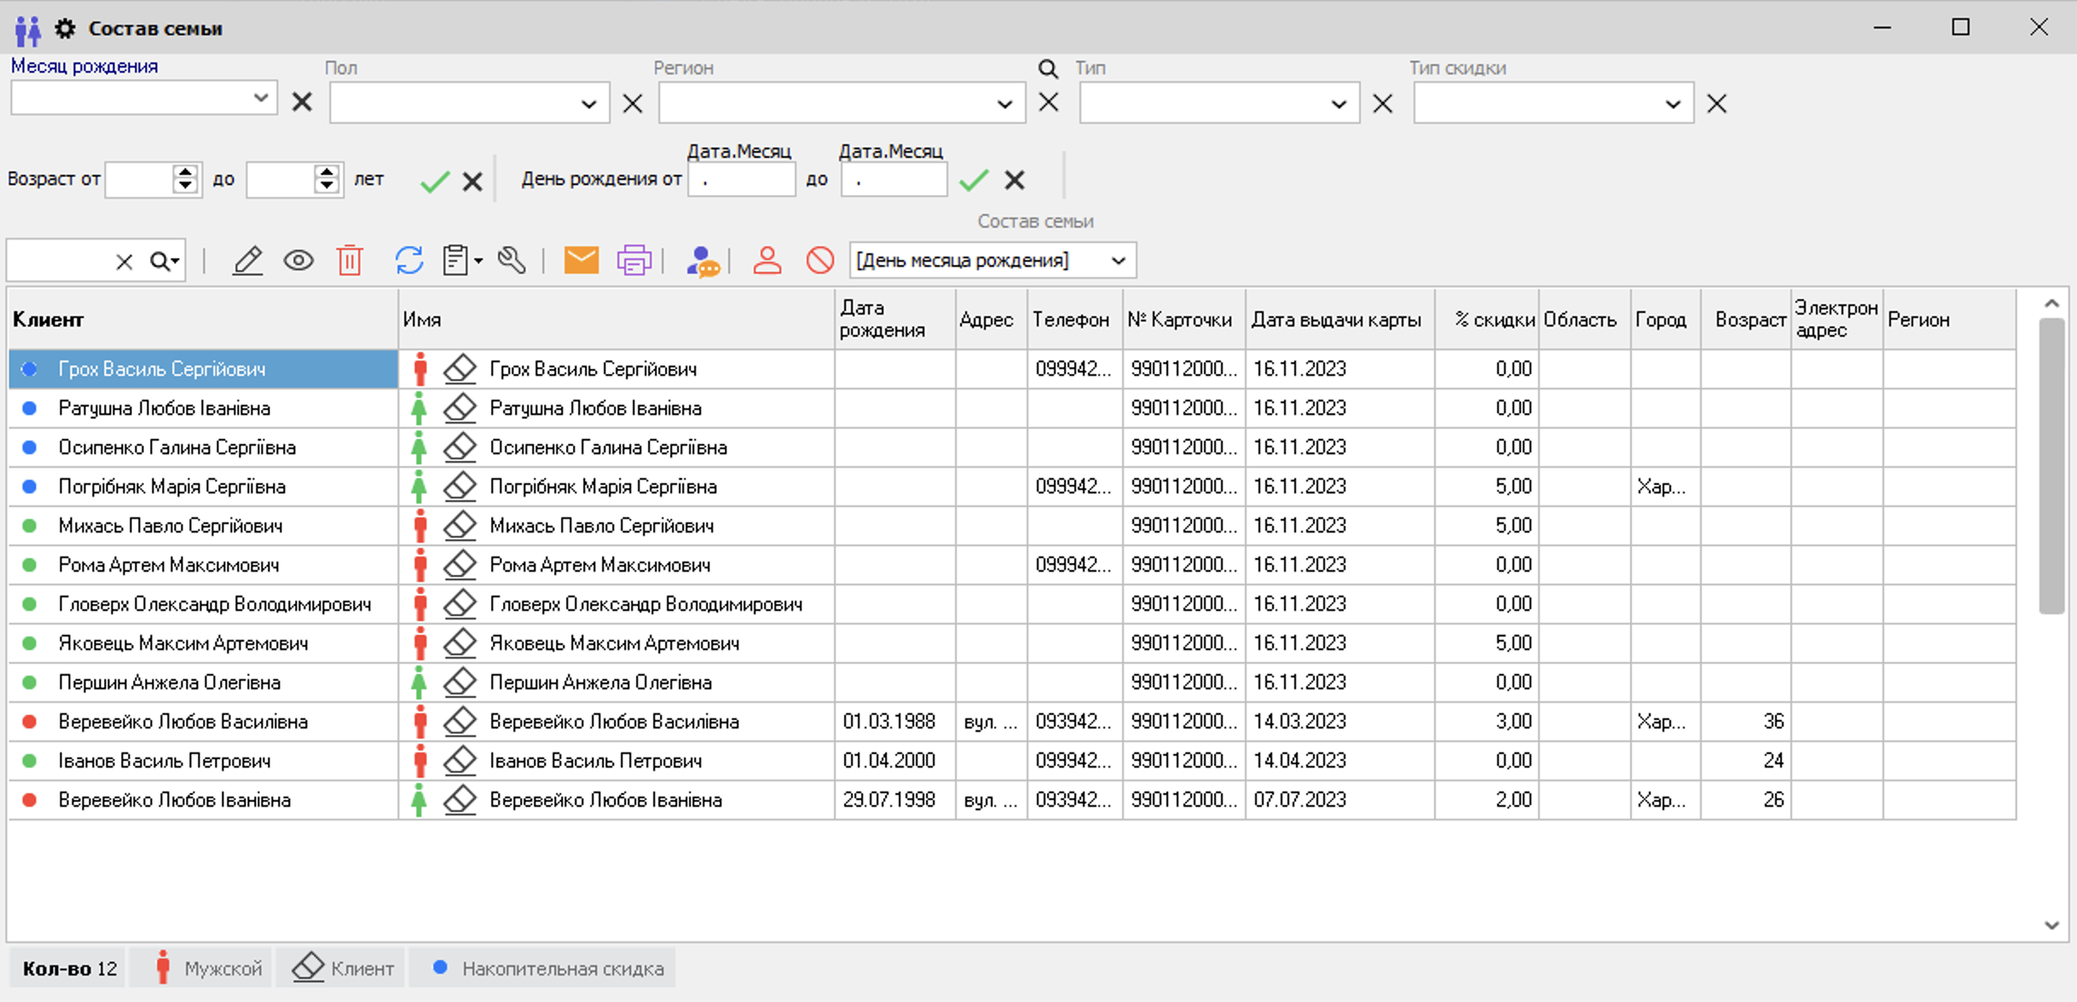The height and width of the screenshot is (1002, 2077).
Task: Click the age 'до' spinner arrows
Action: tap(327, 179)
